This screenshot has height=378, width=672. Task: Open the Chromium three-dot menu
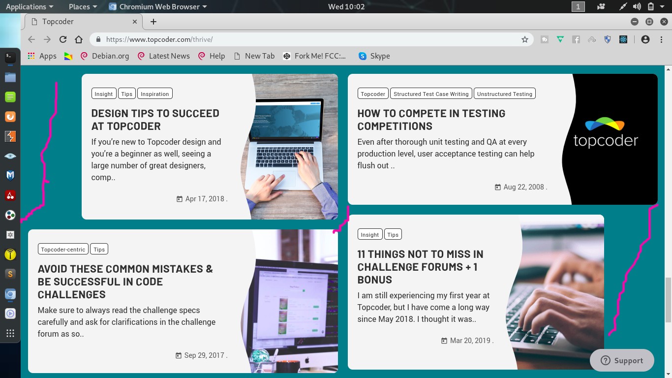coord(661,39)
